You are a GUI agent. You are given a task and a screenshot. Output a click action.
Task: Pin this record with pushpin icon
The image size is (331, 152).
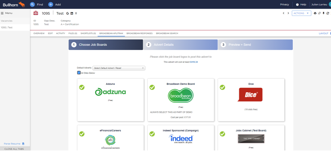323,13
